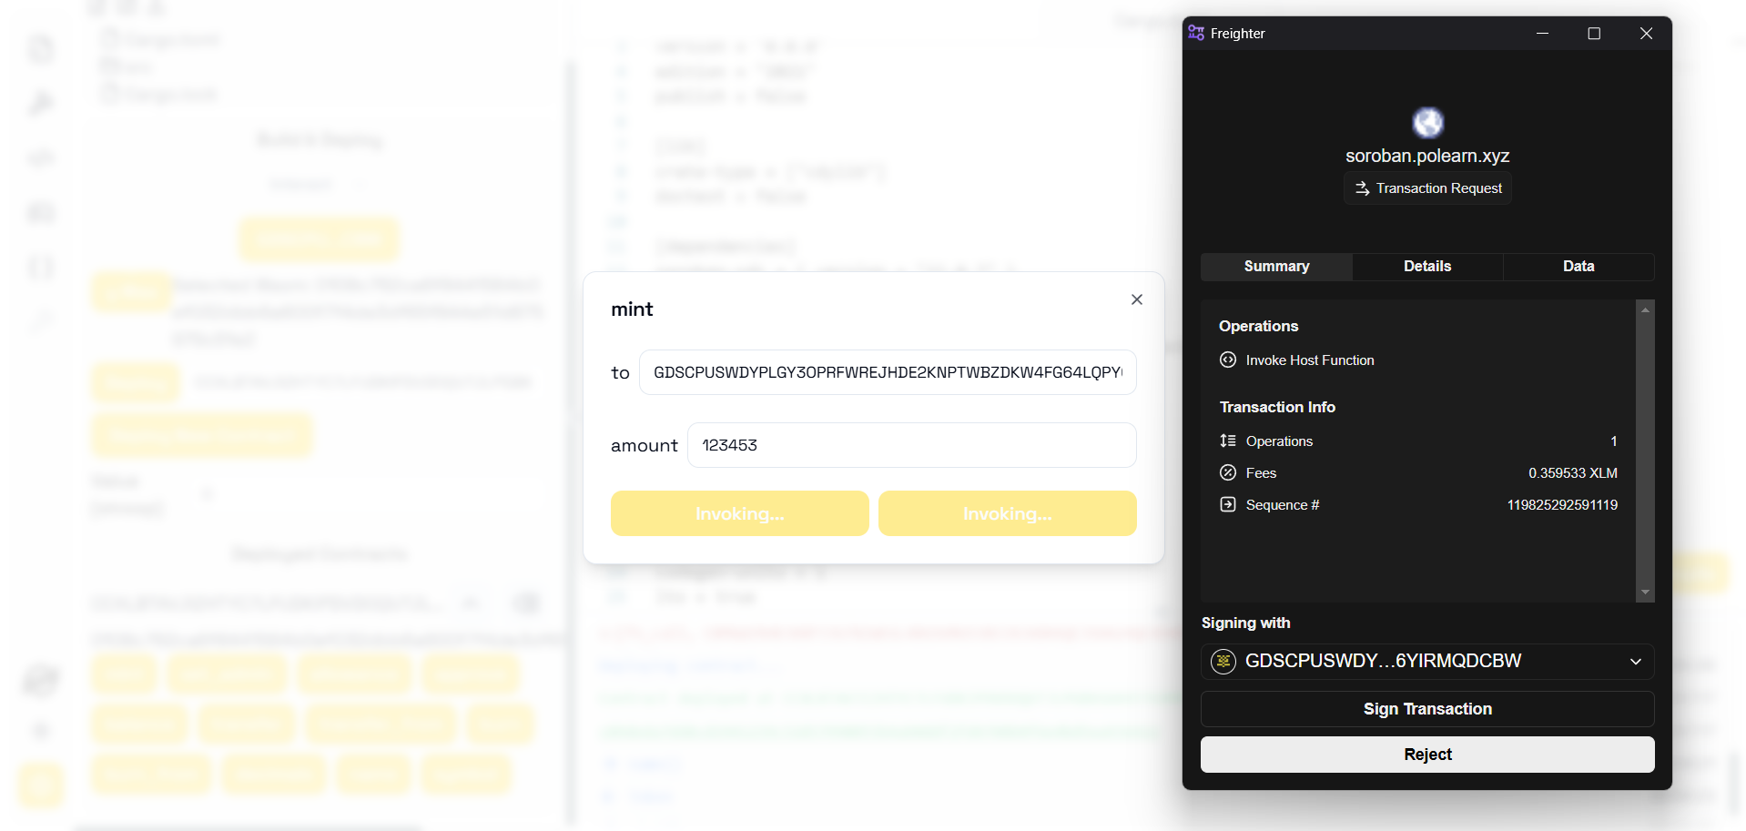Click the soroban.polearn.xyz domain text
The width and height of the screenshot is (1746, 831).
tap(1427, 156)
